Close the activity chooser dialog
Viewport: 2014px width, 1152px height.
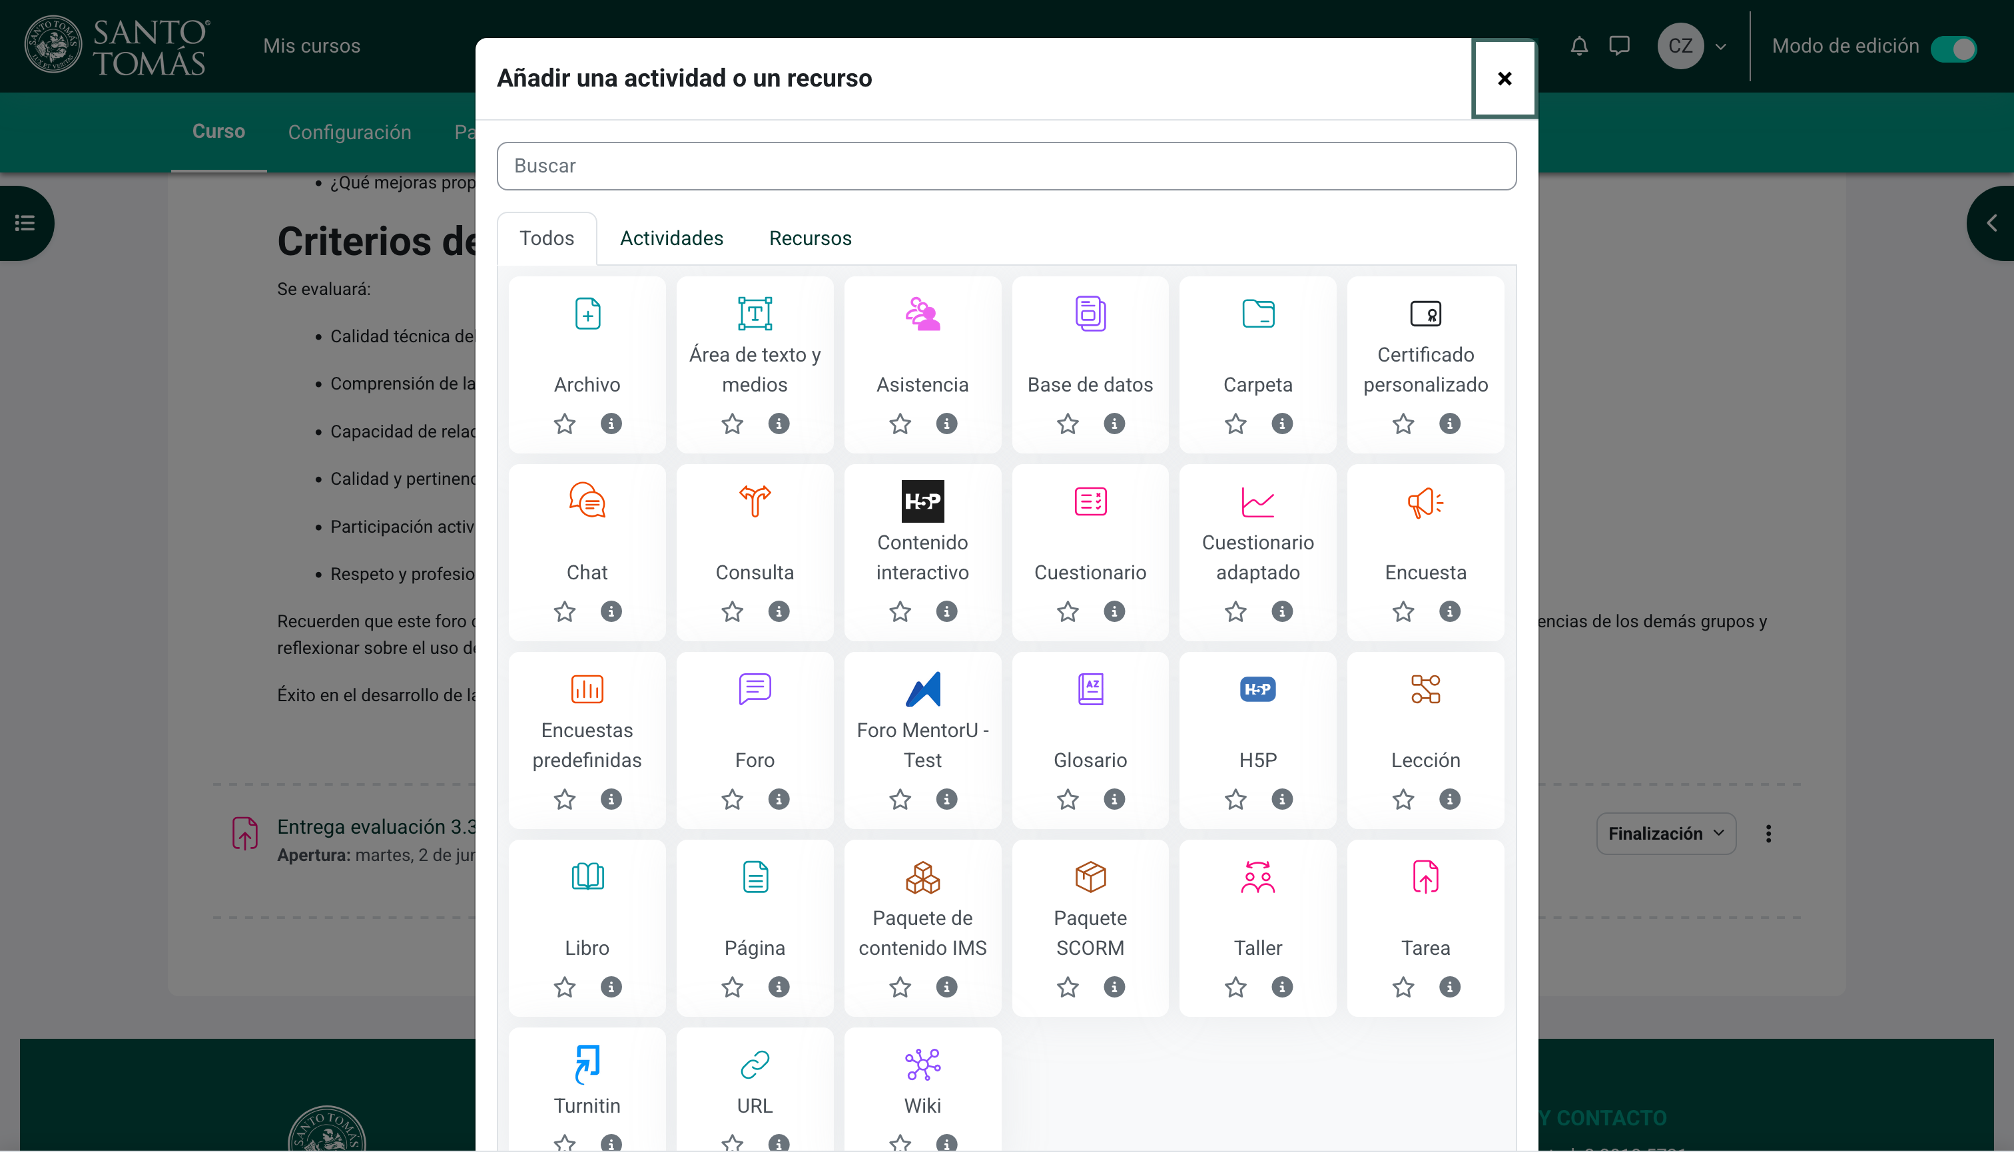click(x=1505, y=79)
